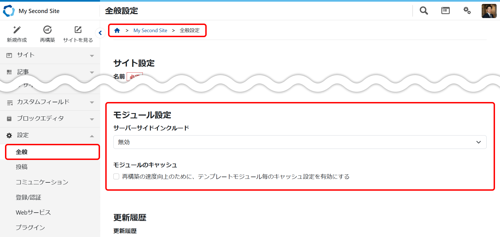Click My Second Site breadcrumb link
The width and height of the screenshot is (500, 237).
click(x=150, y=30)
